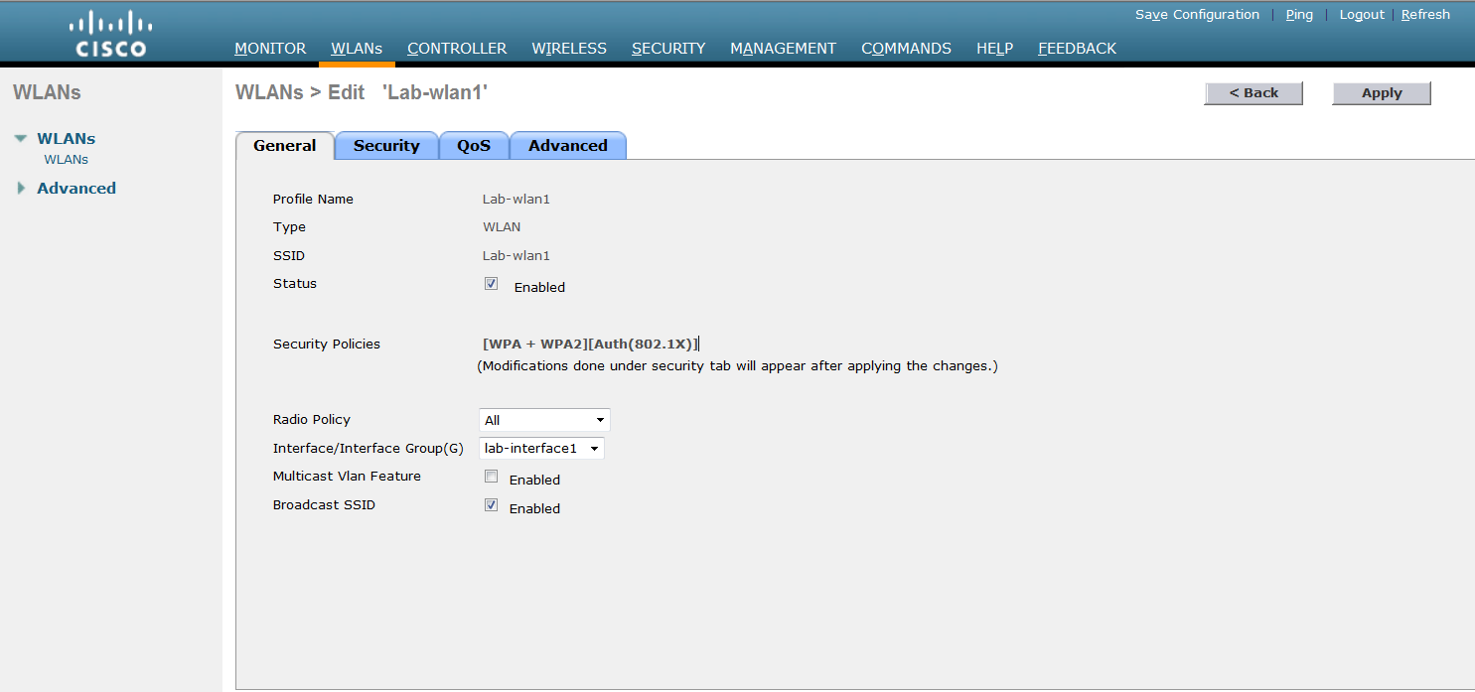Image resolution: width=1475 pixels, height=692 pixels.
Task: Open the CONTROLLER menu
Action: pos(457,48)
